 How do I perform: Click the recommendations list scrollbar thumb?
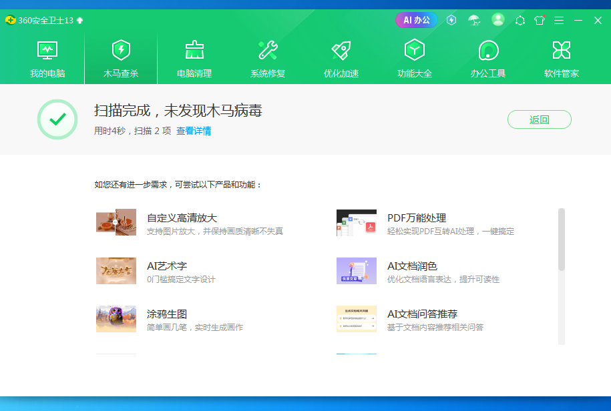click(x=562, y=240)
